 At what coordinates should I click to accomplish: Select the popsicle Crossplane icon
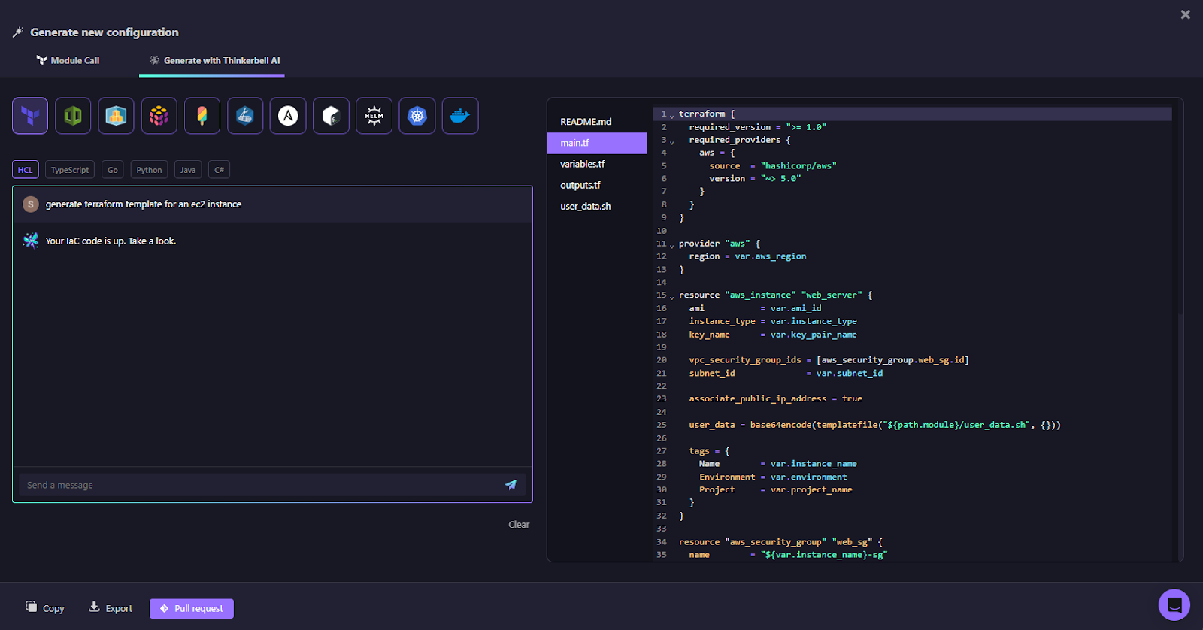202,116
